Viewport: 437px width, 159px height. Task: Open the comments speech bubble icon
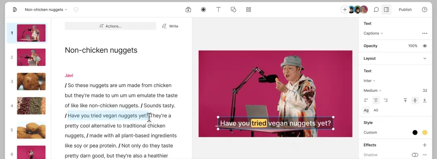tap(376, 9)
